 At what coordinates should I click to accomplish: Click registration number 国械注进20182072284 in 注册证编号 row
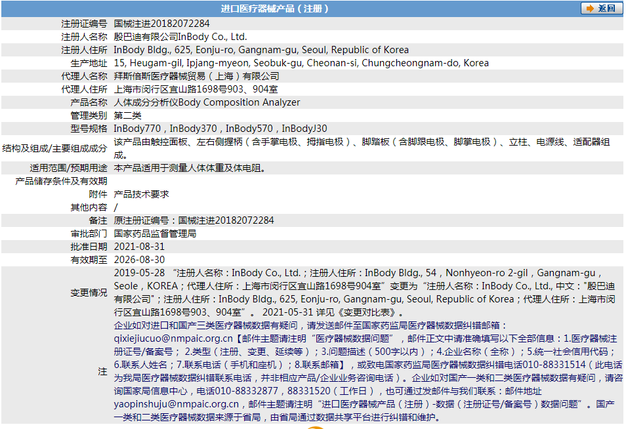pyautogui.click(x=162, y=24)
